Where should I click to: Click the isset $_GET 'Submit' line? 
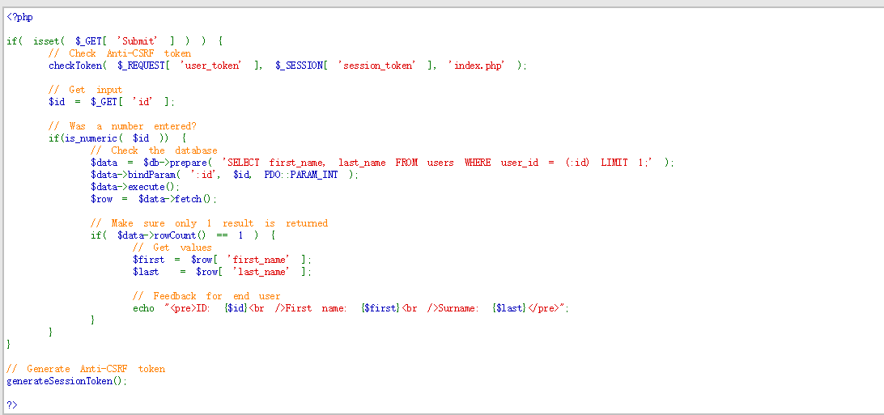pyautogui.click(x=114, y=41)
